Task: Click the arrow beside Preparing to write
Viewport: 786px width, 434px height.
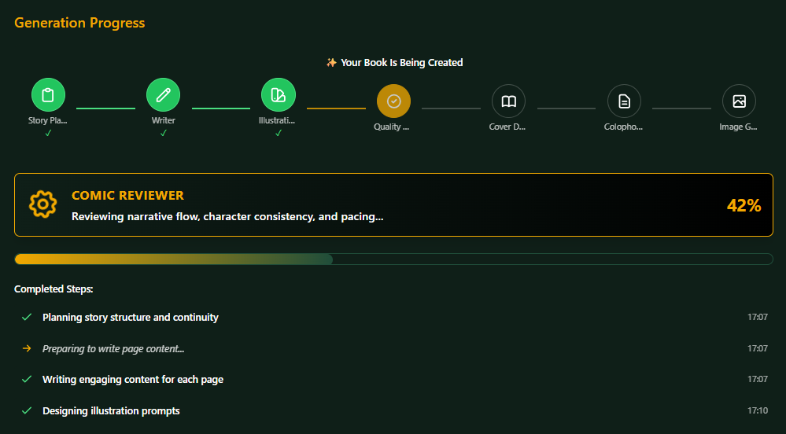Action: [x=27, y=348]
